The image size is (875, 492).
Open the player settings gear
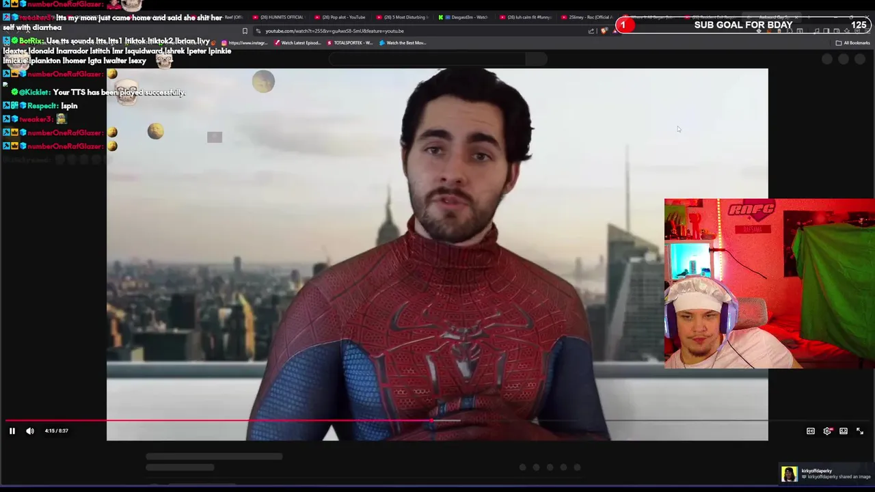coord(827,431)
